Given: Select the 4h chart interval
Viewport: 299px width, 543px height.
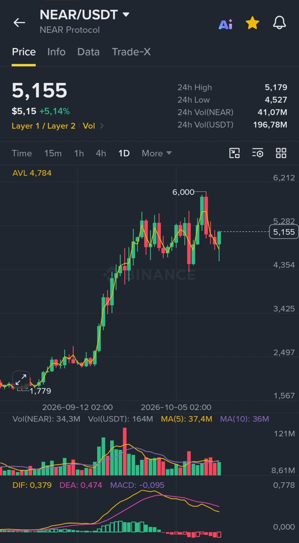Looking at the screenshot, I should coord(101,153).
